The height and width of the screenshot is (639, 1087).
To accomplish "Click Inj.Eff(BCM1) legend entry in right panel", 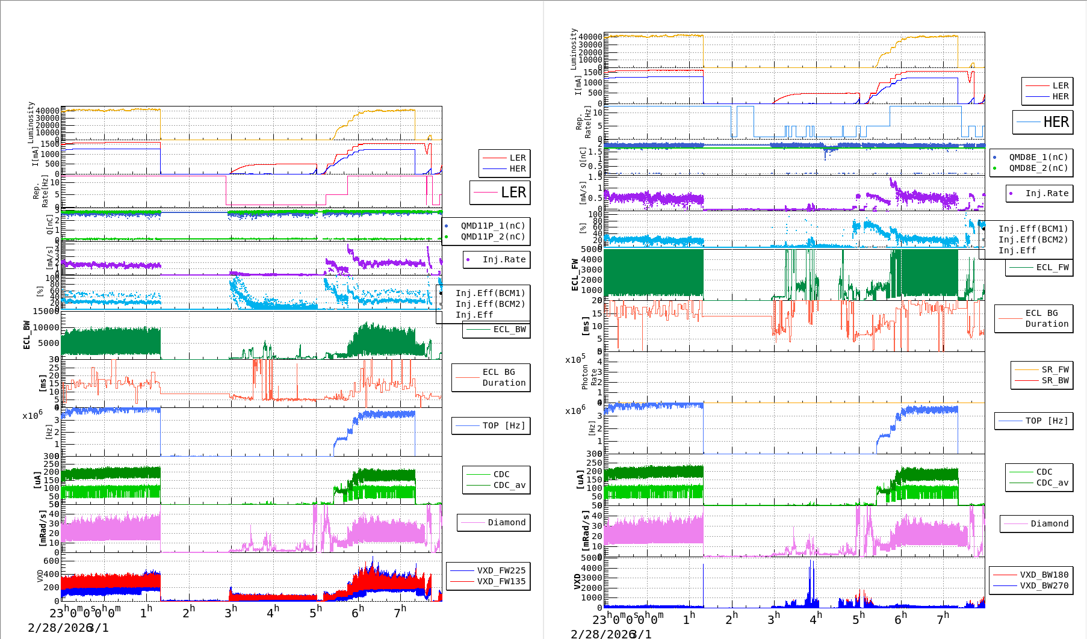I will 1032,229.
